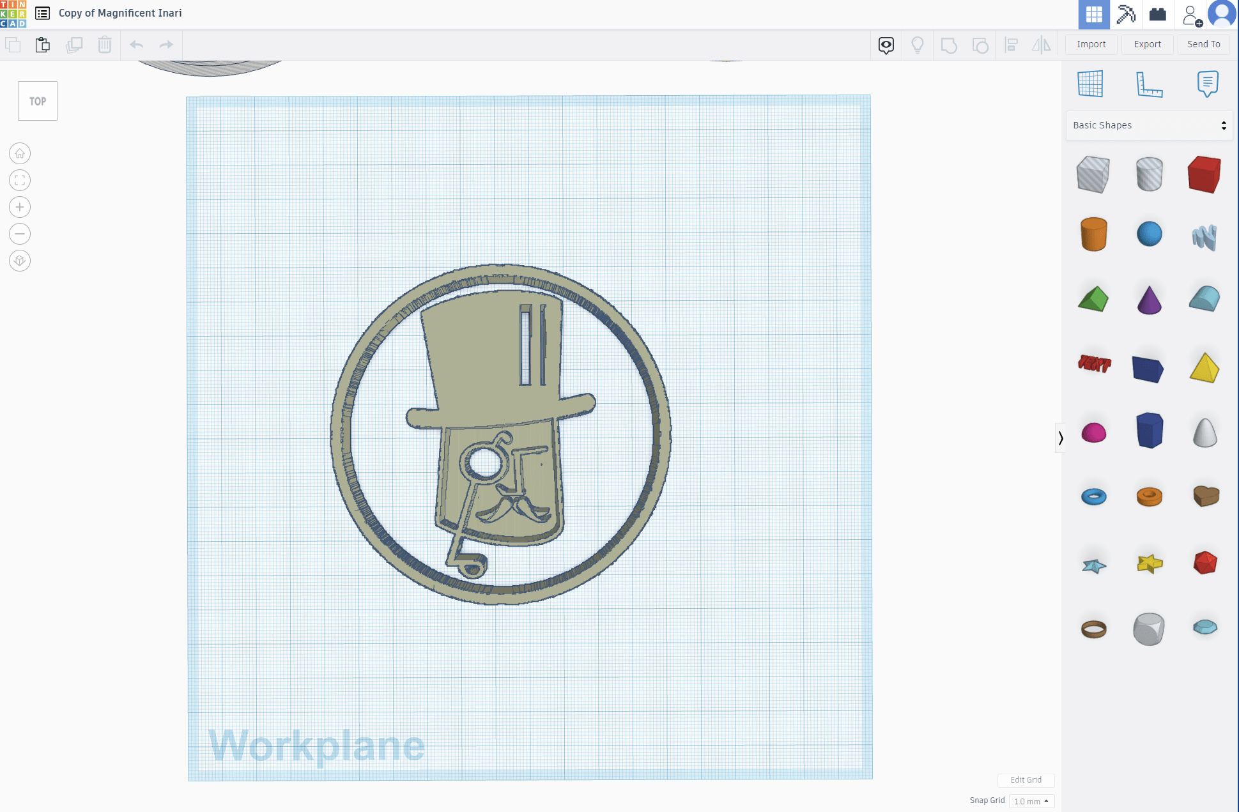Toggle show all hidden objects lightbulb
This screenshot has height=812, width=1239.
pyautogui.click(x=918, y=45)
